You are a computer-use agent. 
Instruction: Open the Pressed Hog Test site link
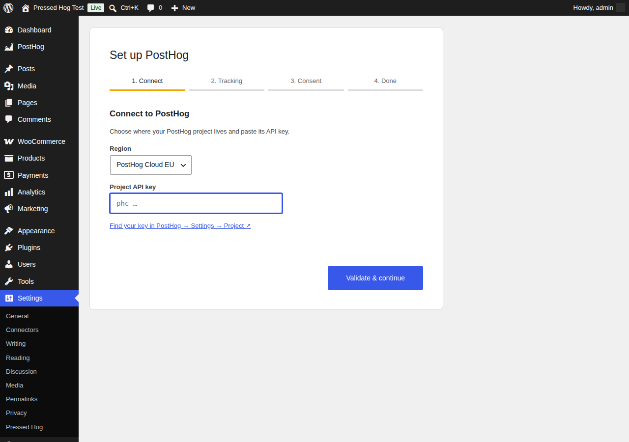click(x=58, y=8)
